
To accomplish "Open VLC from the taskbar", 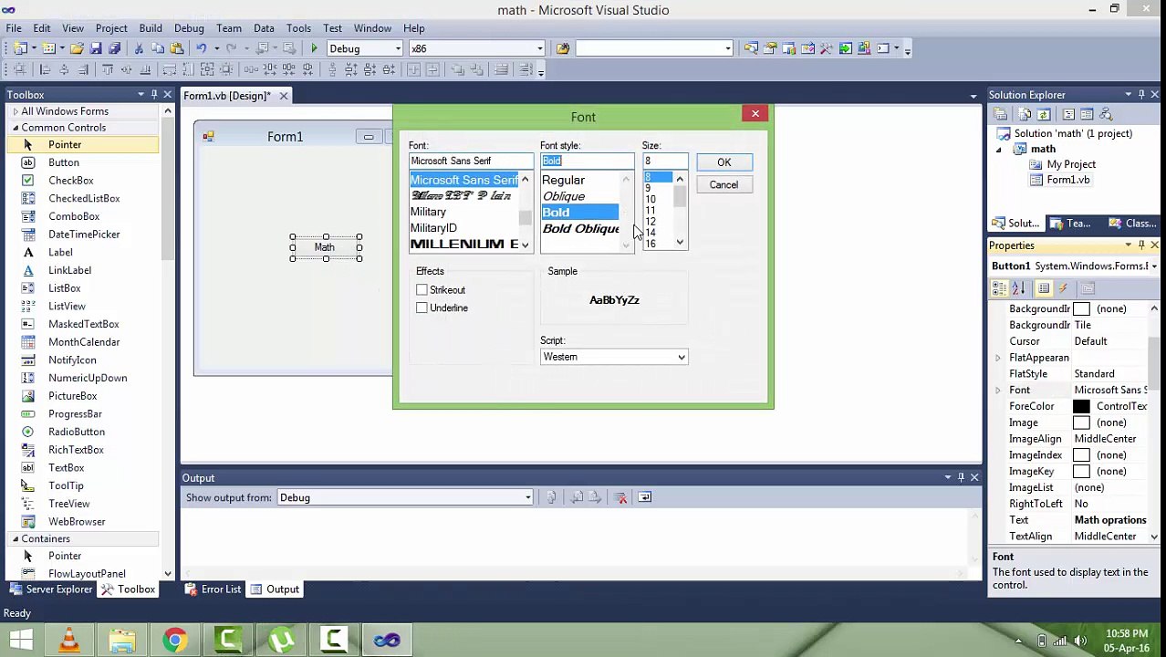I will point(69,640).
